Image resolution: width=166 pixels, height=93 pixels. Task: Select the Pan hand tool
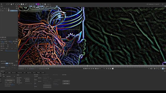coord(11,4)
